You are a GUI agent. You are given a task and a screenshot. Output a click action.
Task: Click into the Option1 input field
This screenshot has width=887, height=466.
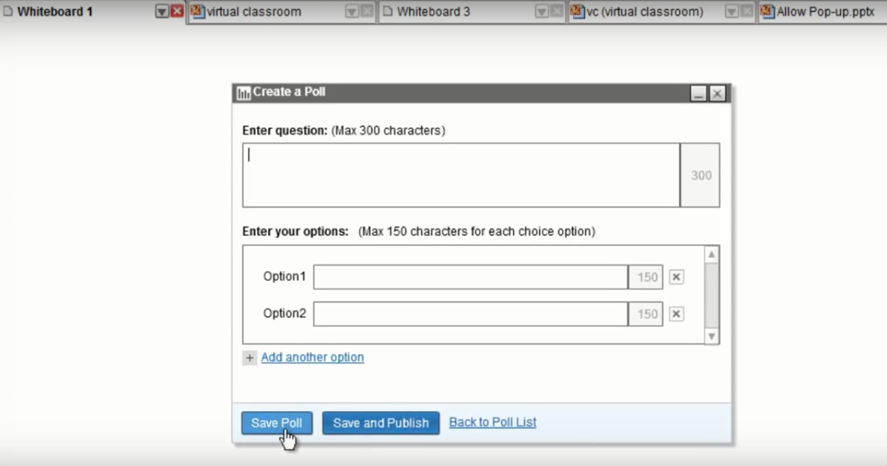click(471, 277)
